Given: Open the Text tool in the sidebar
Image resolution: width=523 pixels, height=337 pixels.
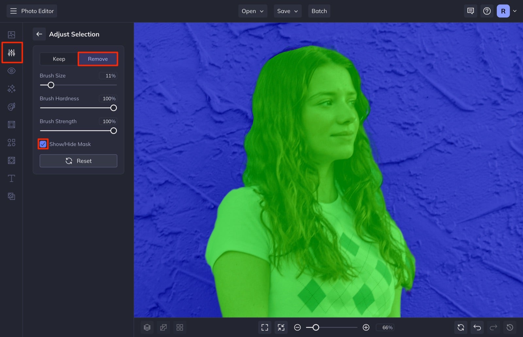Looking at the screenshot, I should (11, 178).
